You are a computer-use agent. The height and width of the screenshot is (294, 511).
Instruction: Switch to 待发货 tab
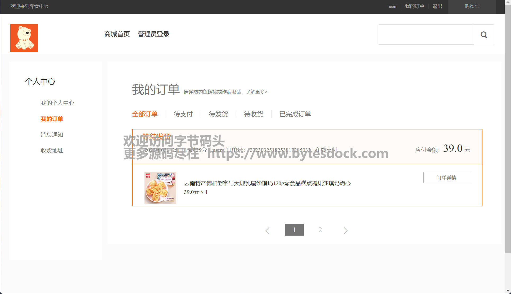click(218, 114)
